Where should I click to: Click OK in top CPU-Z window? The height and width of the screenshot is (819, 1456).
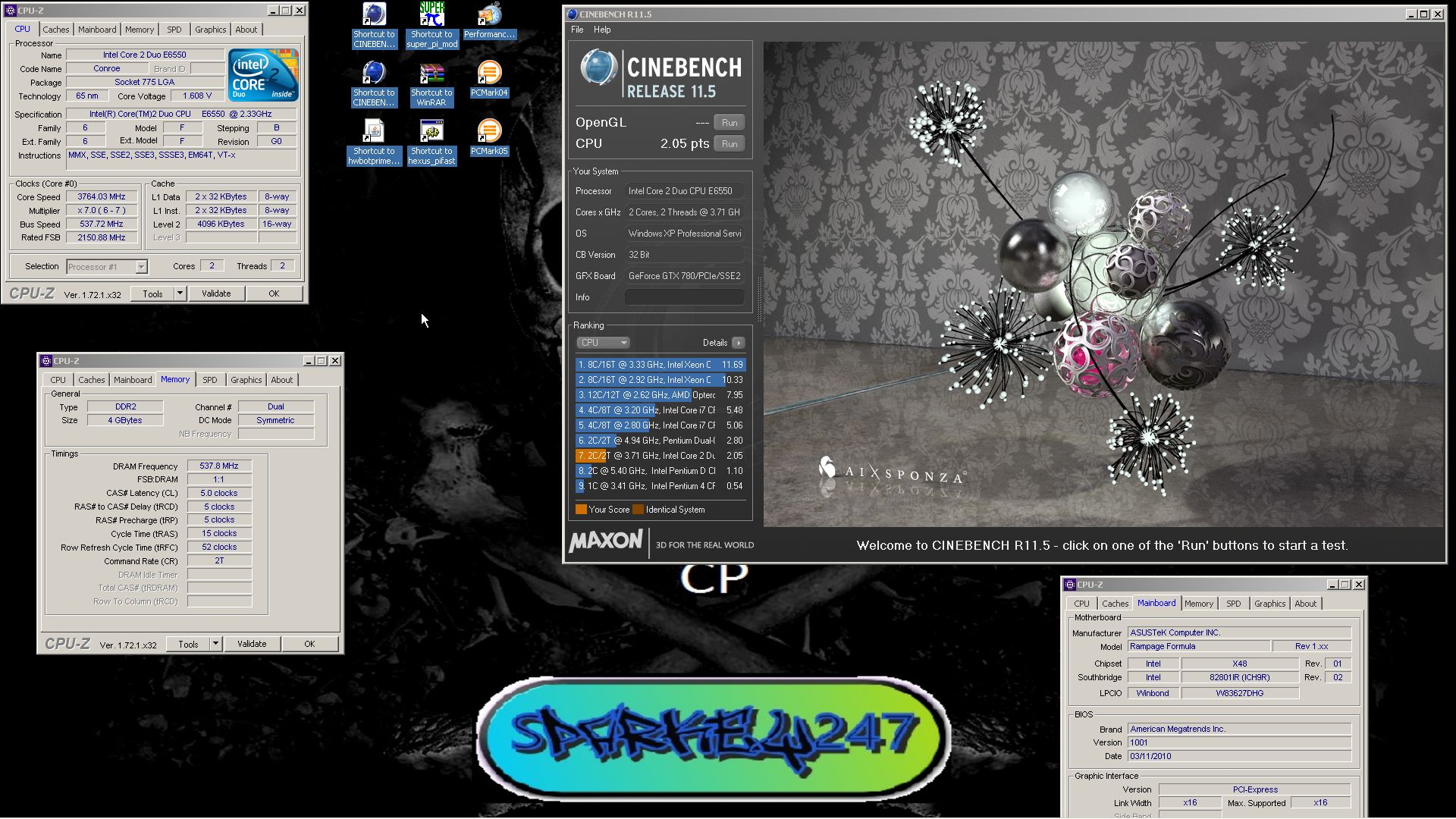click(x=274, y=293)
